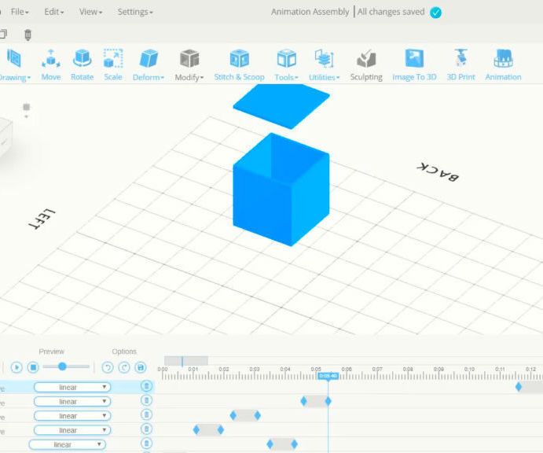
Task: Choose the Stitch & Scoop tool
Action: [x=240, y=64]
